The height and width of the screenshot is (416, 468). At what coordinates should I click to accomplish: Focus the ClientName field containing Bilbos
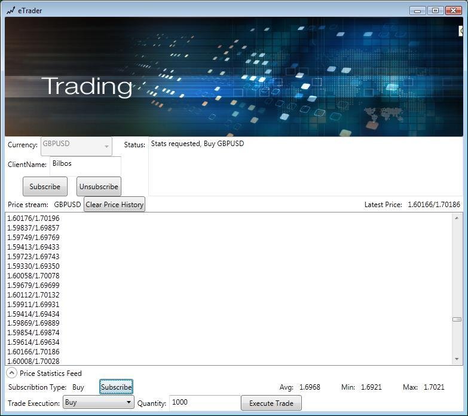pos(85,166)
